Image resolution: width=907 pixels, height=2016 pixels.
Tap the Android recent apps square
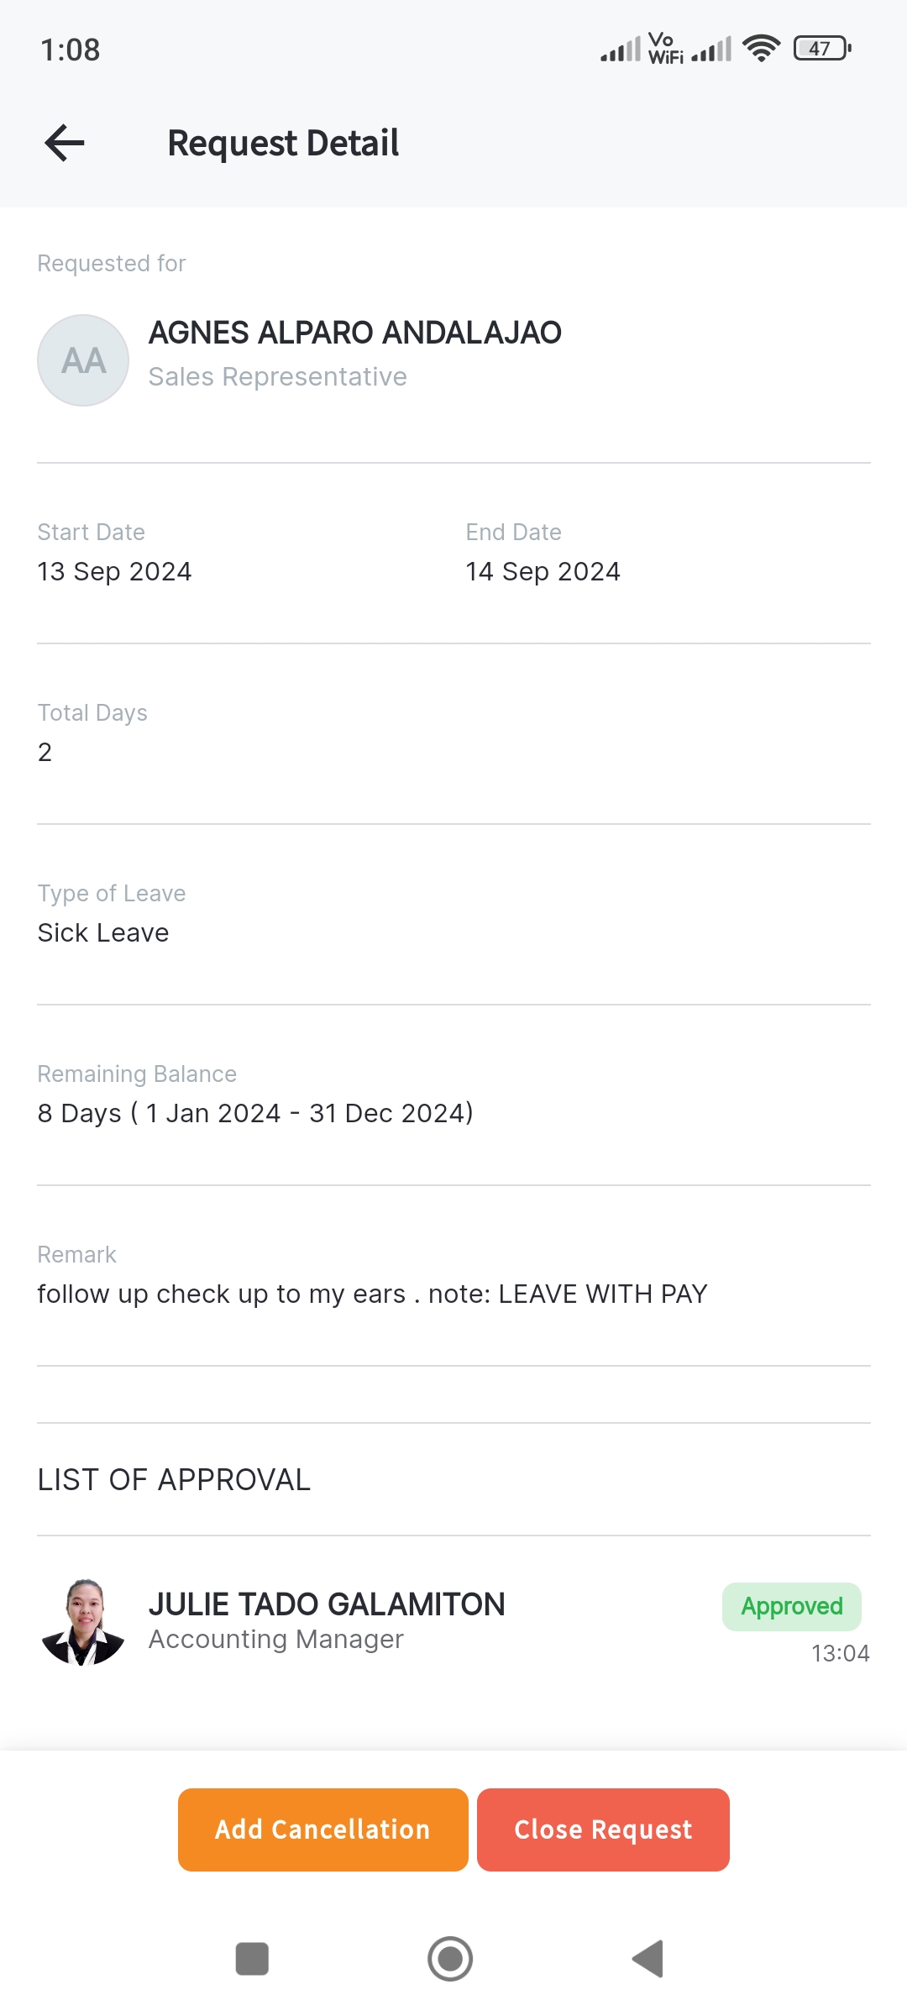[x=252, y=1959]
